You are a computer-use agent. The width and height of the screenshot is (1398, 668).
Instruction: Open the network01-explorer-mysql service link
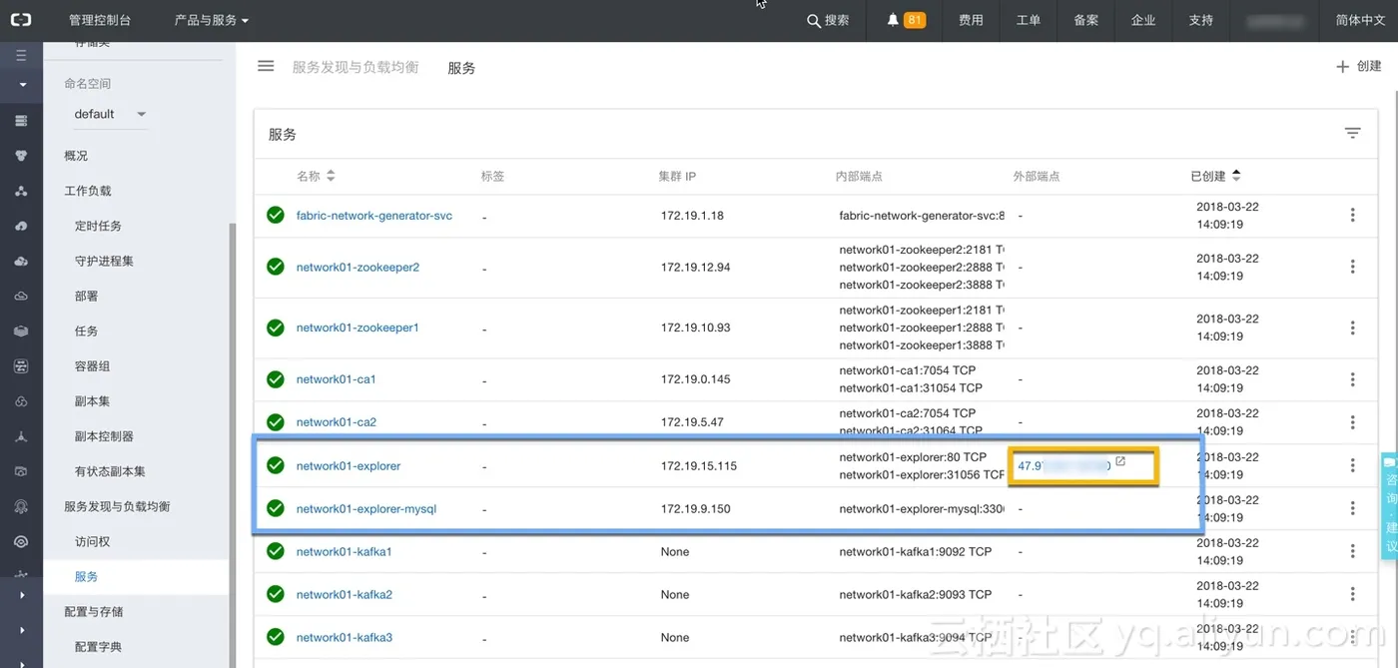[x=365, y=508]
